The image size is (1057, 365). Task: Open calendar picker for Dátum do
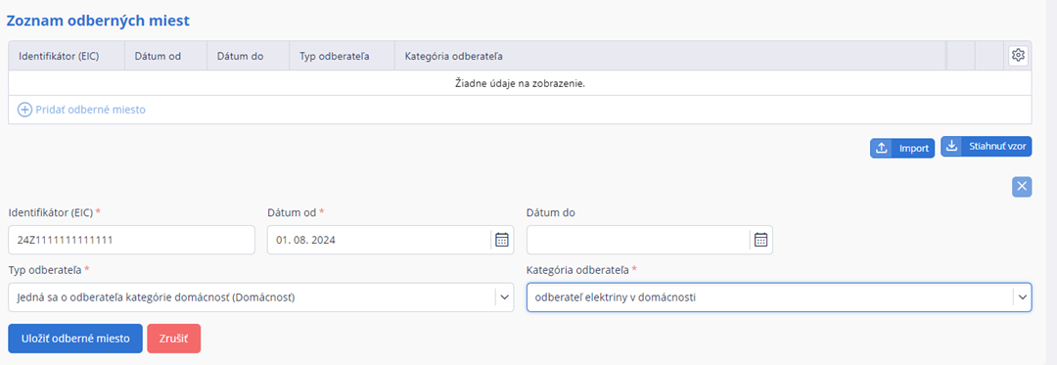coord(760,240)
